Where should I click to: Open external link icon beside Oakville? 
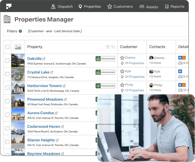coord(44,59)
